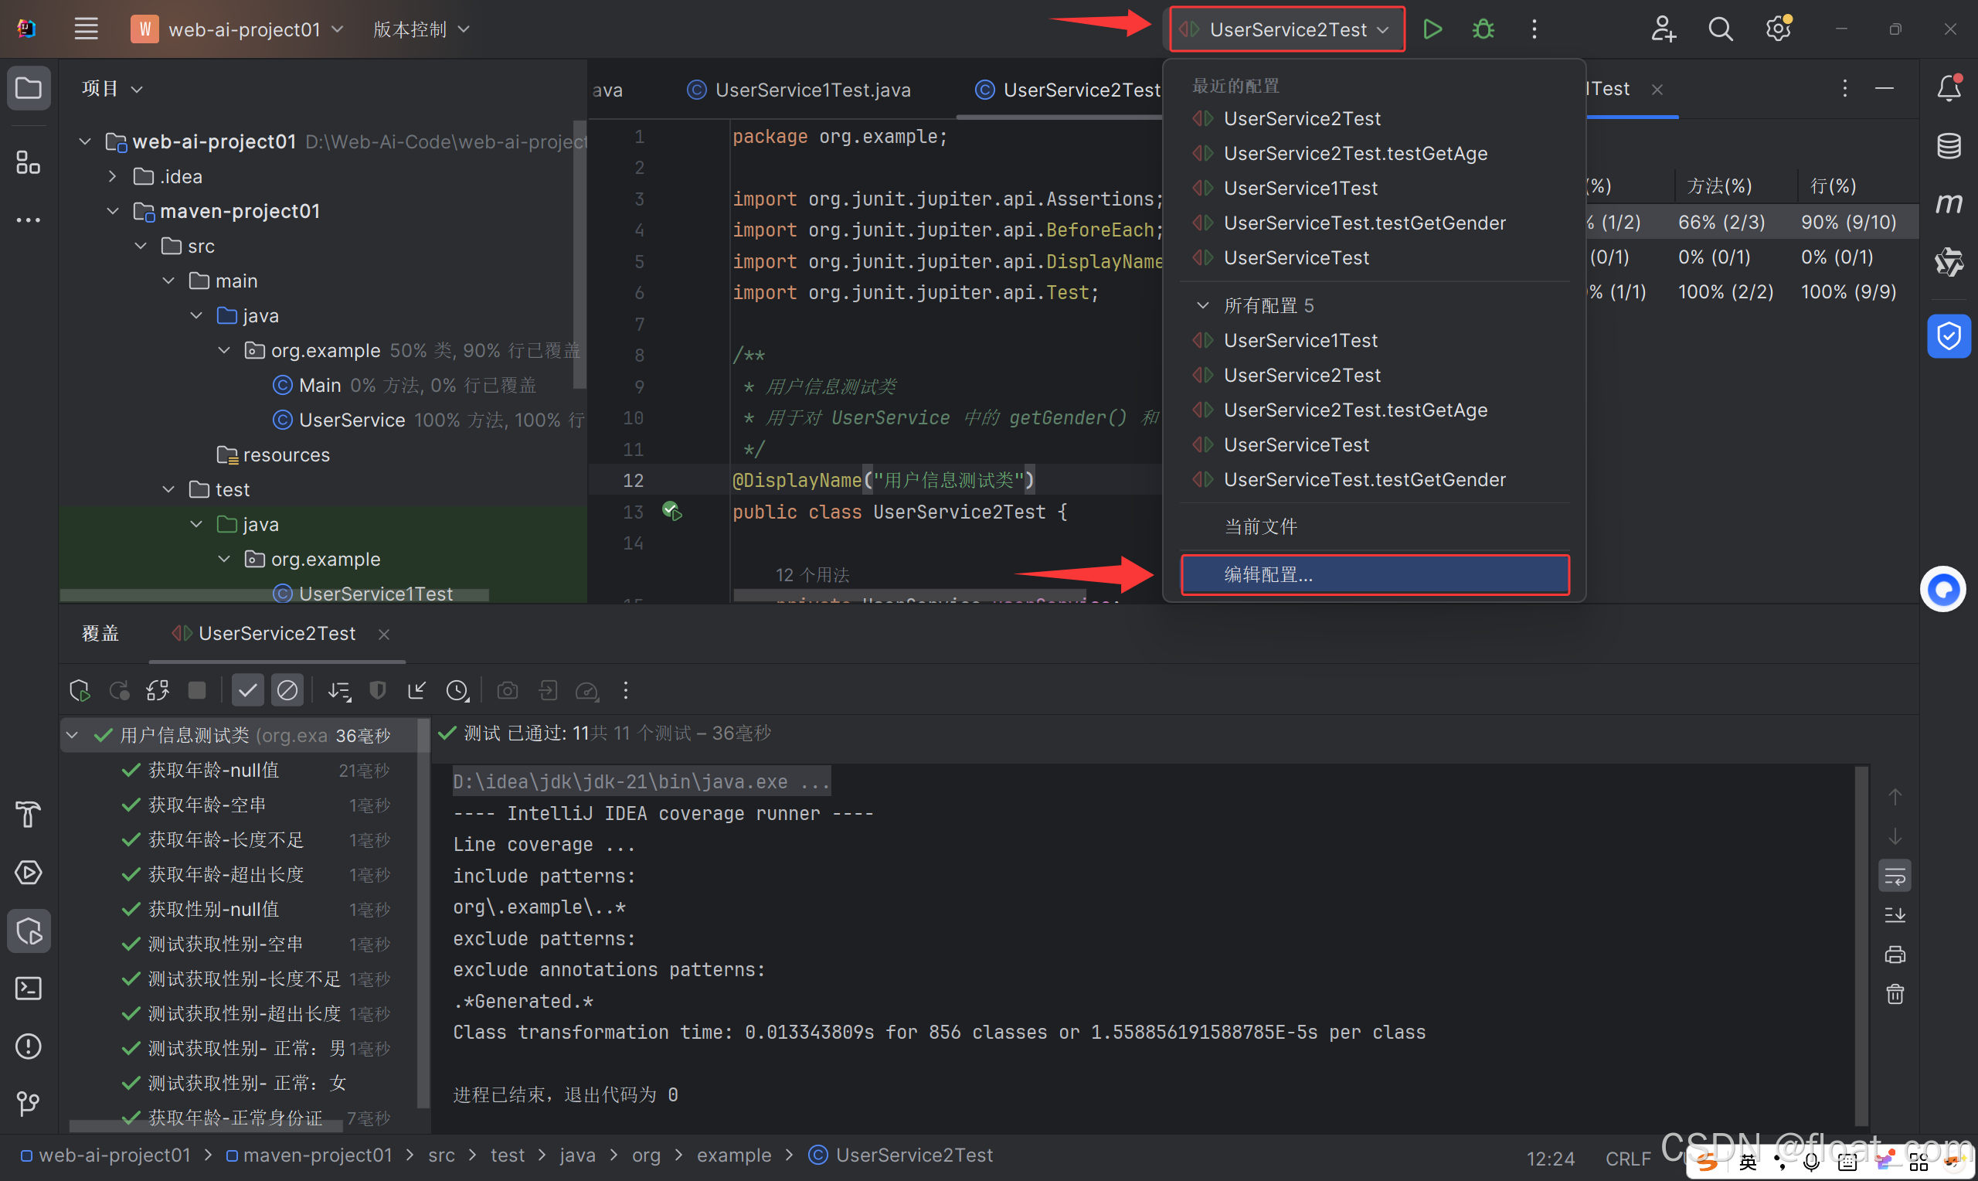Switch to UserService1Test.java editor tab
Screen dimensions: 1978x1181
(811, 90)
